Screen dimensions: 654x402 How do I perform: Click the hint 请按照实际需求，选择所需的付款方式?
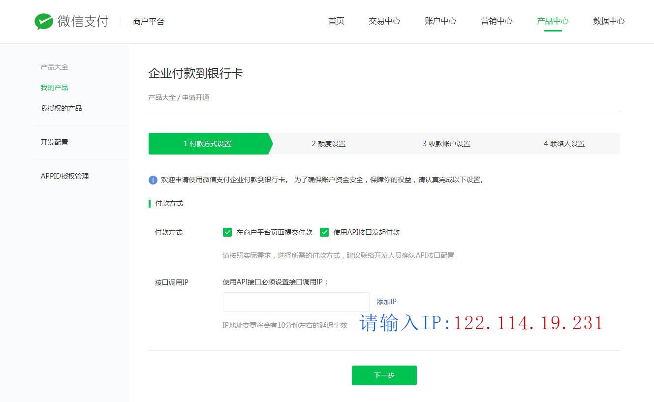point(339,255)
